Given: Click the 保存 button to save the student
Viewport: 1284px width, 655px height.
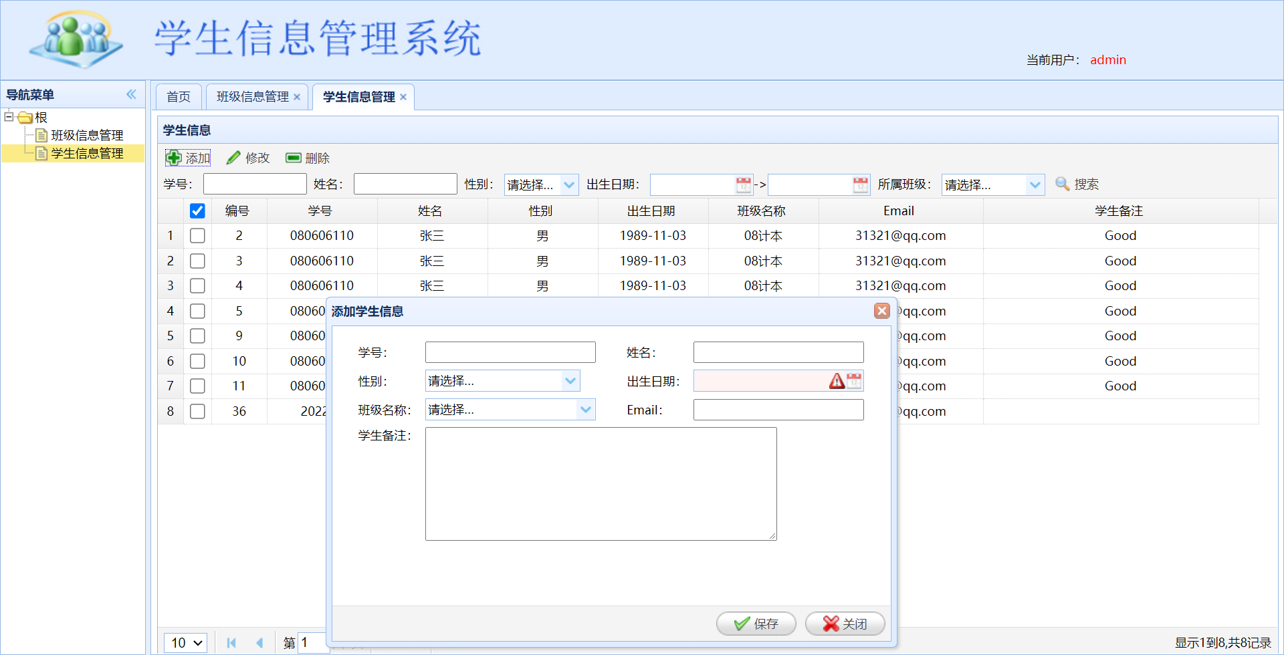Looking at the screenshot, I should pyautogui.click(x=756, y=623).
